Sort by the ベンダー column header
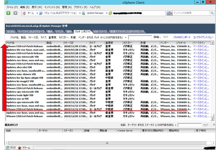 (168, 43)
